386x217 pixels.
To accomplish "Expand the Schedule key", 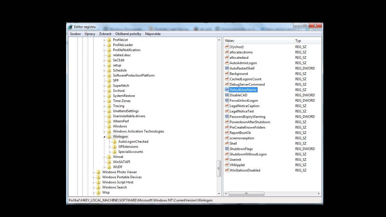I will click(x=104, y=71).
